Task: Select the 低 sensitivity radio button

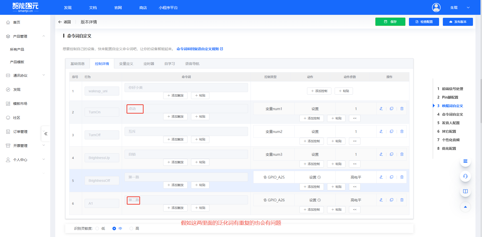Action: (x=97, y=228)
